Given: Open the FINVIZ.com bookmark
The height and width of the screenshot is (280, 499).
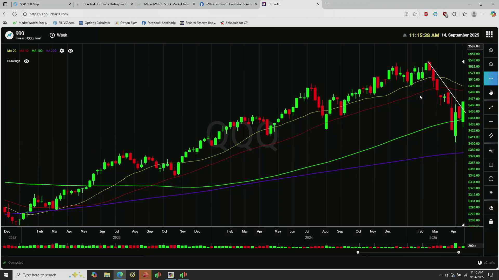Looking at the screenshot, I should [x=64, y=23].
